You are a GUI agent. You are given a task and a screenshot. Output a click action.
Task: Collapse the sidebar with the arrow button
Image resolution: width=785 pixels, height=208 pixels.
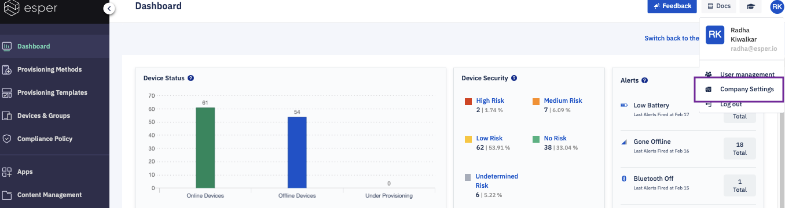109,9
